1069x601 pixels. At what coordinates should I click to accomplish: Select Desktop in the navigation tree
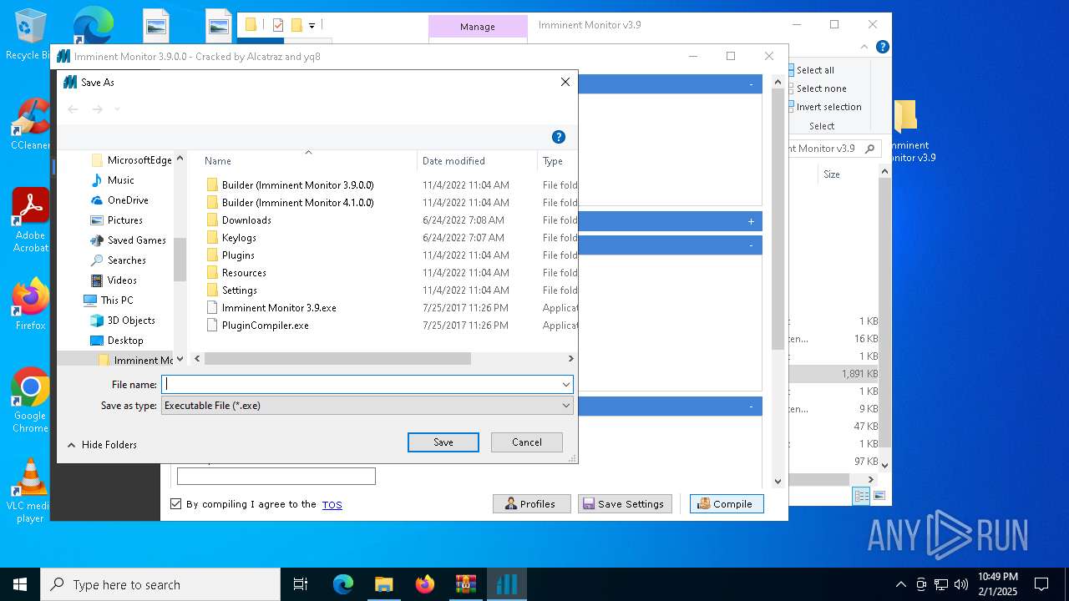125,341
